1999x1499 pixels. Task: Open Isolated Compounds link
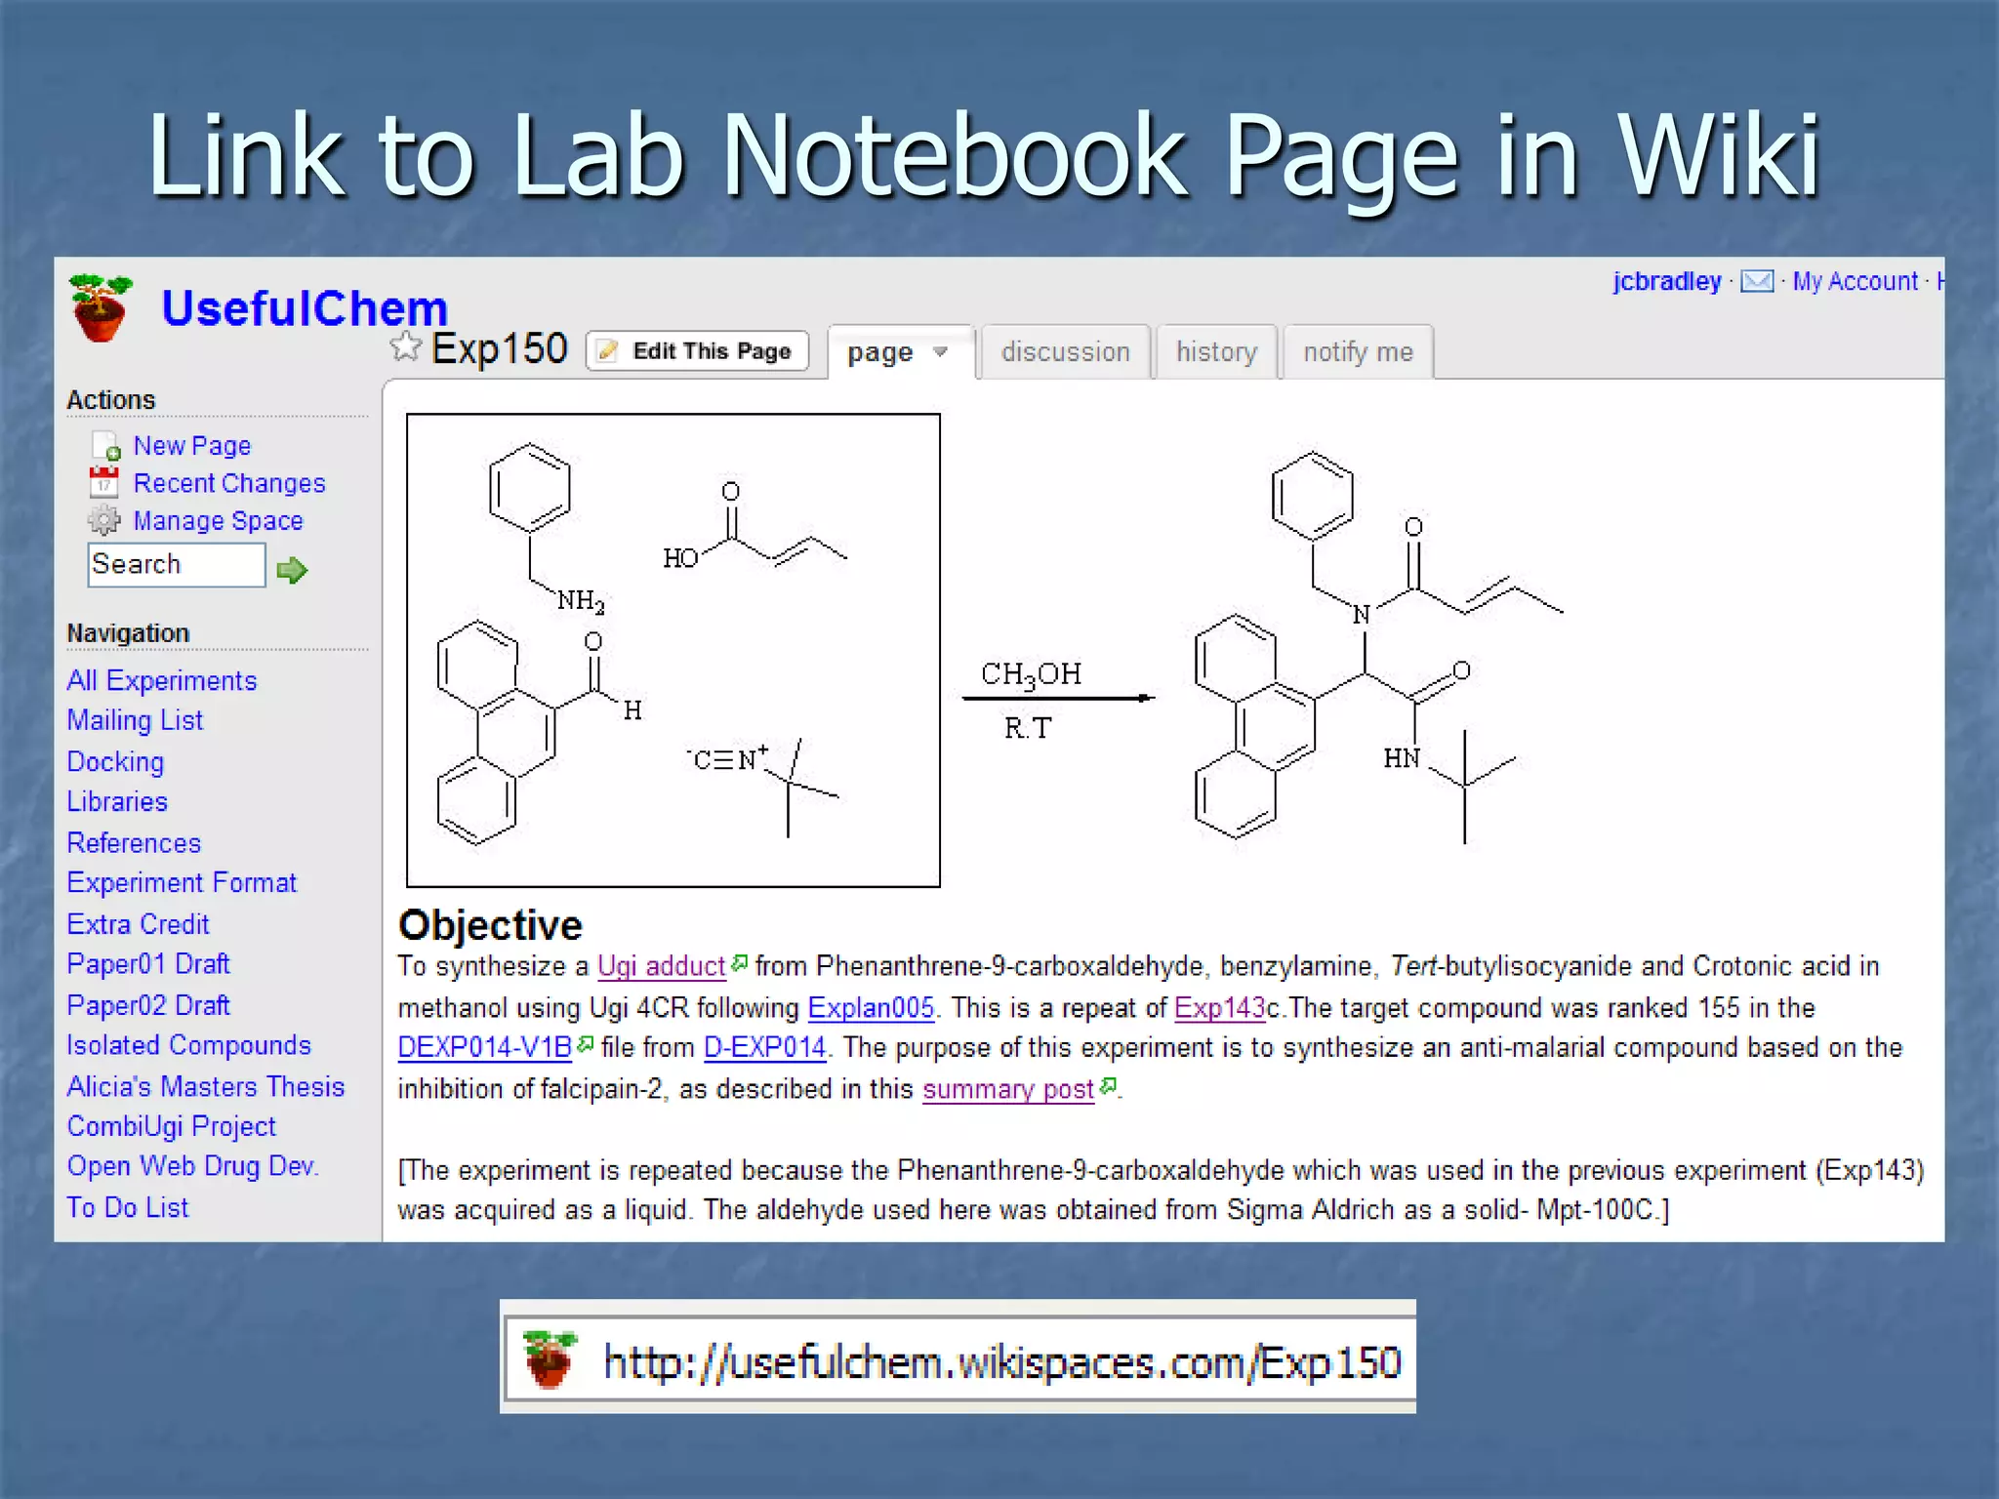click(x=188, y=1044)
